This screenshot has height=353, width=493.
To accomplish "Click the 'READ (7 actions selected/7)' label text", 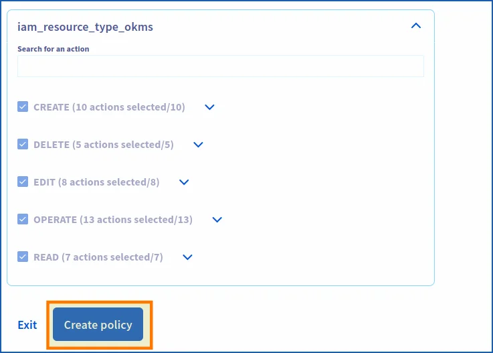I will pos(98,257).
